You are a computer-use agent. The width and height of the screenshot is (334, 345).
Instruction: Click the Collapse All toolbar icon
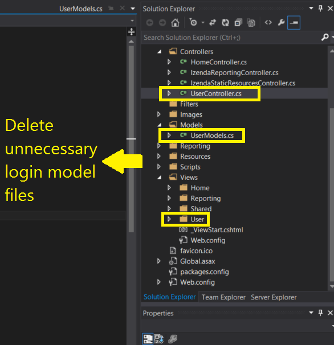tap(238, 22)
